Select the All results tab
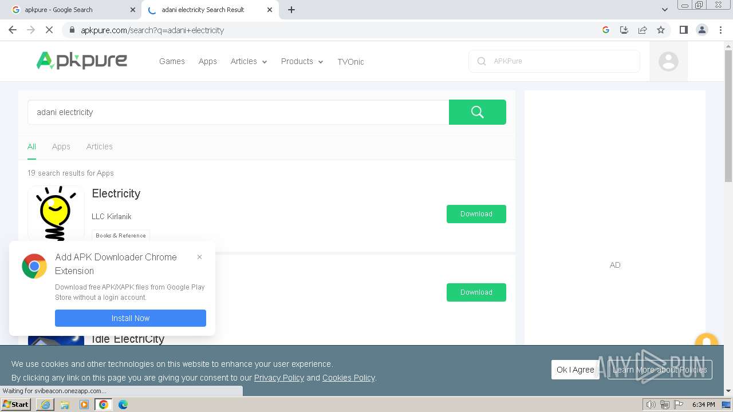 coord(31,146)
